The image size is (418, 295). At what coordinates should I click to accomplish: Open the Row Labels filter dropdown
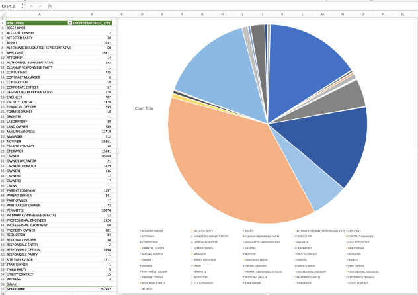70,22
